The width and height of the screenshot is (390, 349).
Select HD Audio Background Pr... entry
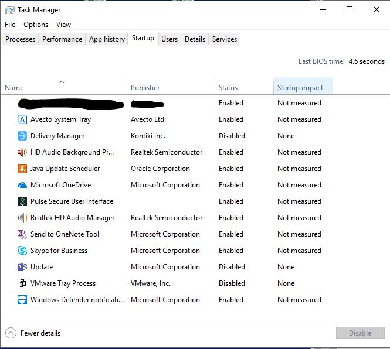pyautogui.click(x=72, y=152)
